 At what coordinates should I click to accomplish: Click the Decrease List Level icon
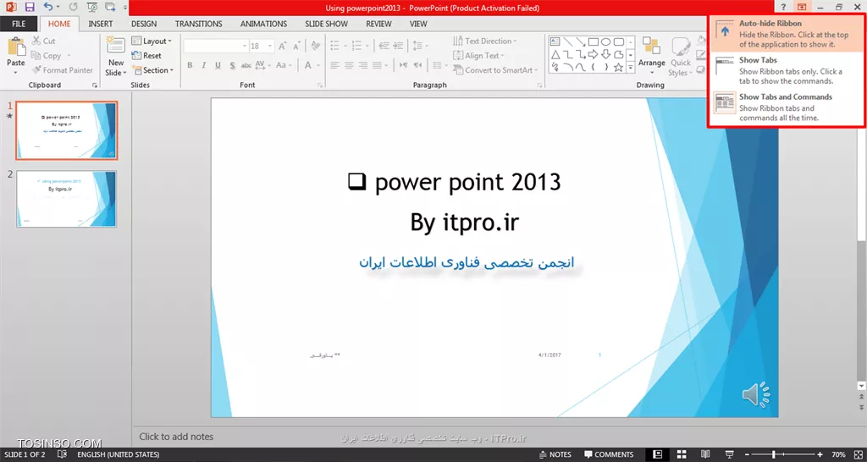[384, 47]
